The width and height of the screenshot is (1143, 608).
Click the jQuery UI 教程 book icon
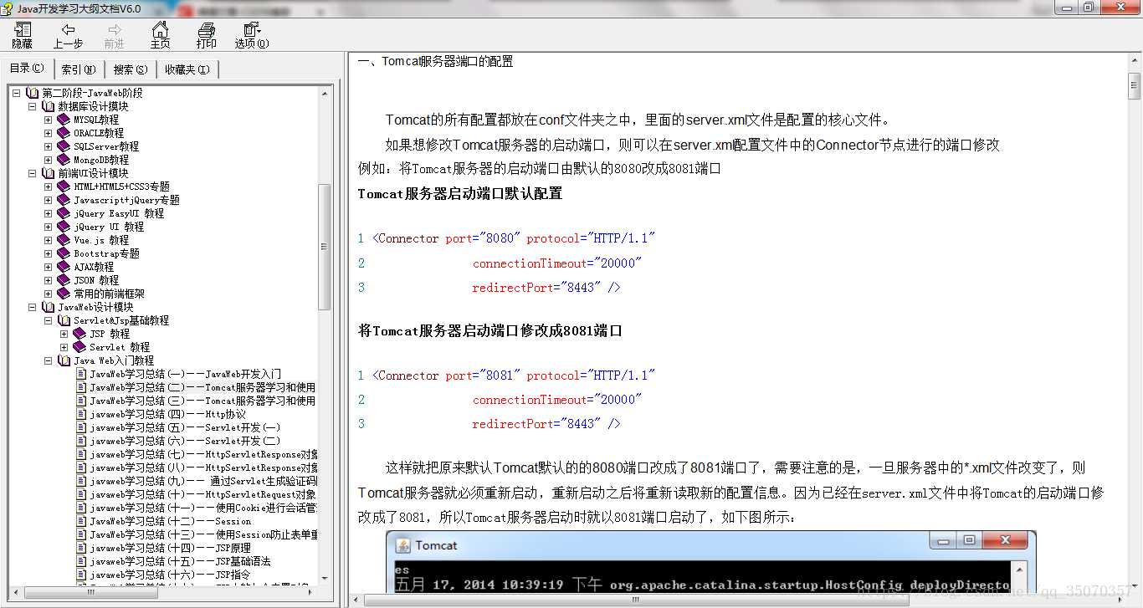pyautogui.click(x=64, y=227)
